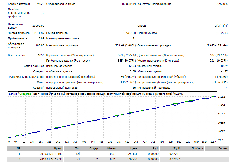Click the 'Начальный депозит' value 10000.00
Image resolution: width=231 pixels, height=163 pixels.
pos(38,26)
